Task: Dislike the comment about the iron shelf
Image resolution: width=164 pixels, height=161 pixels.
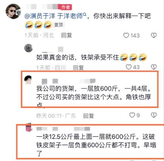Action: pyautogui.click(x=154, y=67)
